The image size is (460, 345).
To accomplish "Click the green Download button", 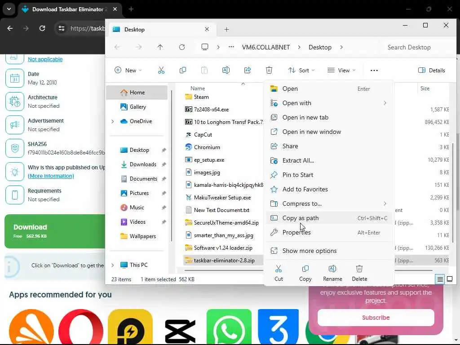I will click(x=55, y=231).
